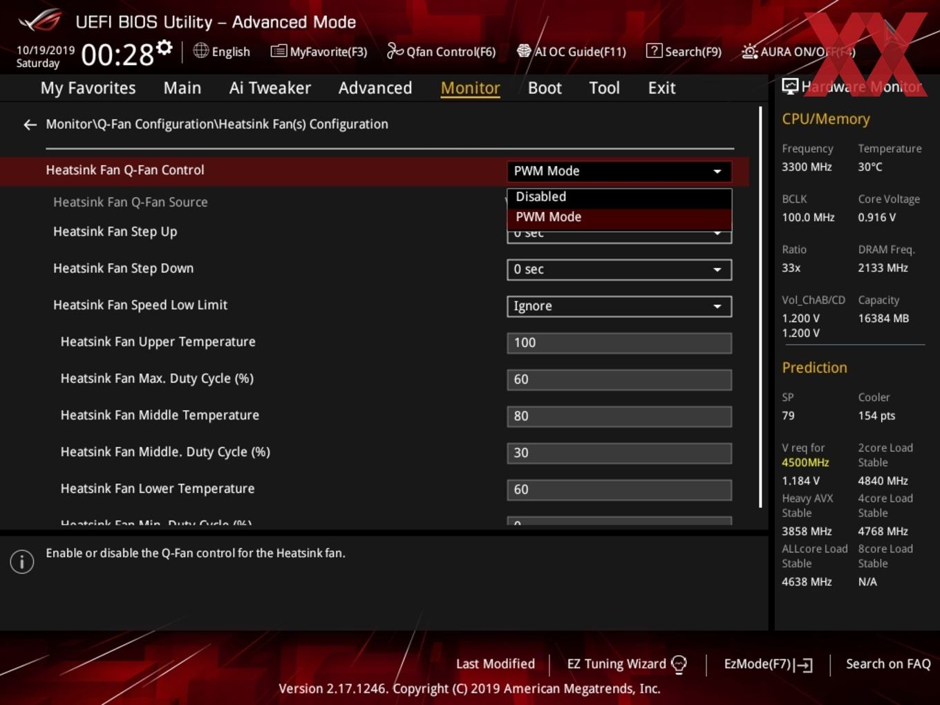
Task: Open the clock settings gear icon
Action: pyautogui.click(x=164, y=48)
